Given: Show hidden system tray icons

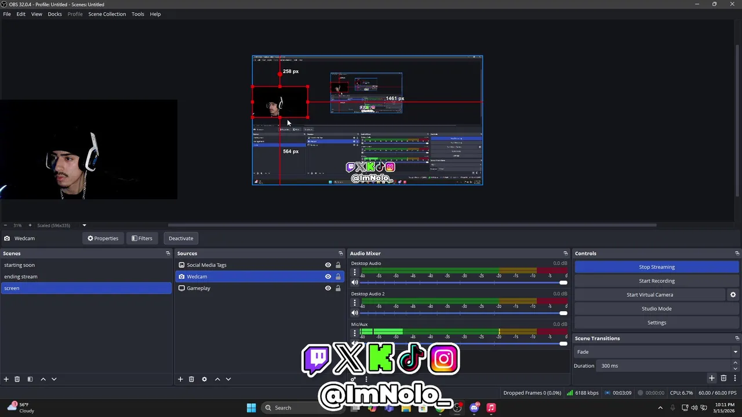Looking at the screenshot, I should coord(660,408).
